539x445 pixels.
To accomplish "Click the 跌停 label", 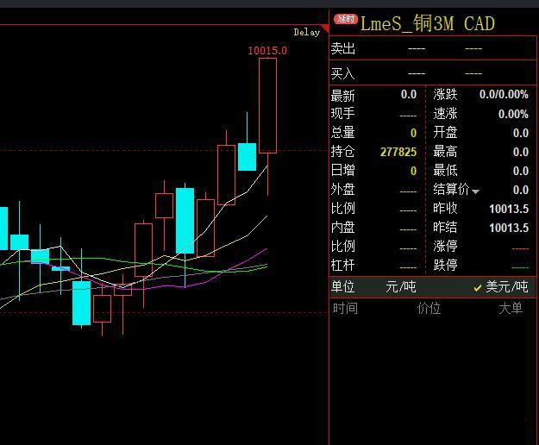I will (x=445, y=265).
